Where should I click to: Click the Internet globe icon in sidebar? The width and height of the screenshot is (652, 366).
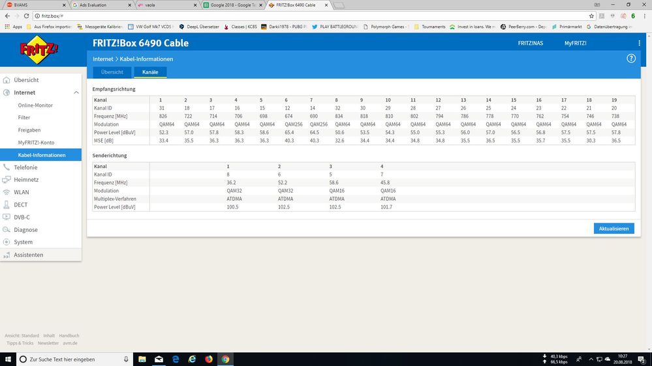[7, 92]
